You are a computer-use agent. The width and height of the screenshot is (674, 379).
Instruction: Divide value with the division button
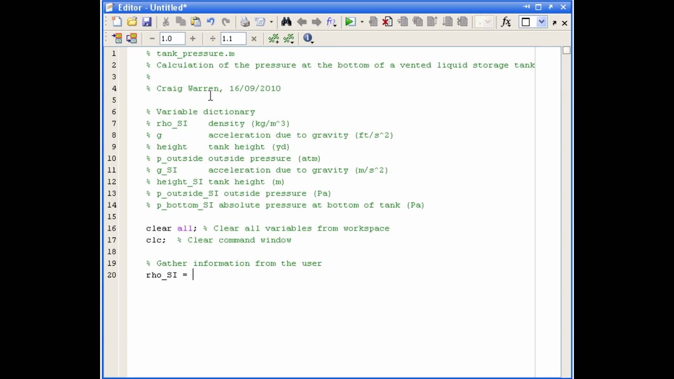213,38
